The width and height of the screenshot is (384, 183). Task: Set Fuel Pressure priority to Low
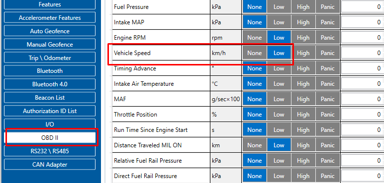click(x=279, y=7)
